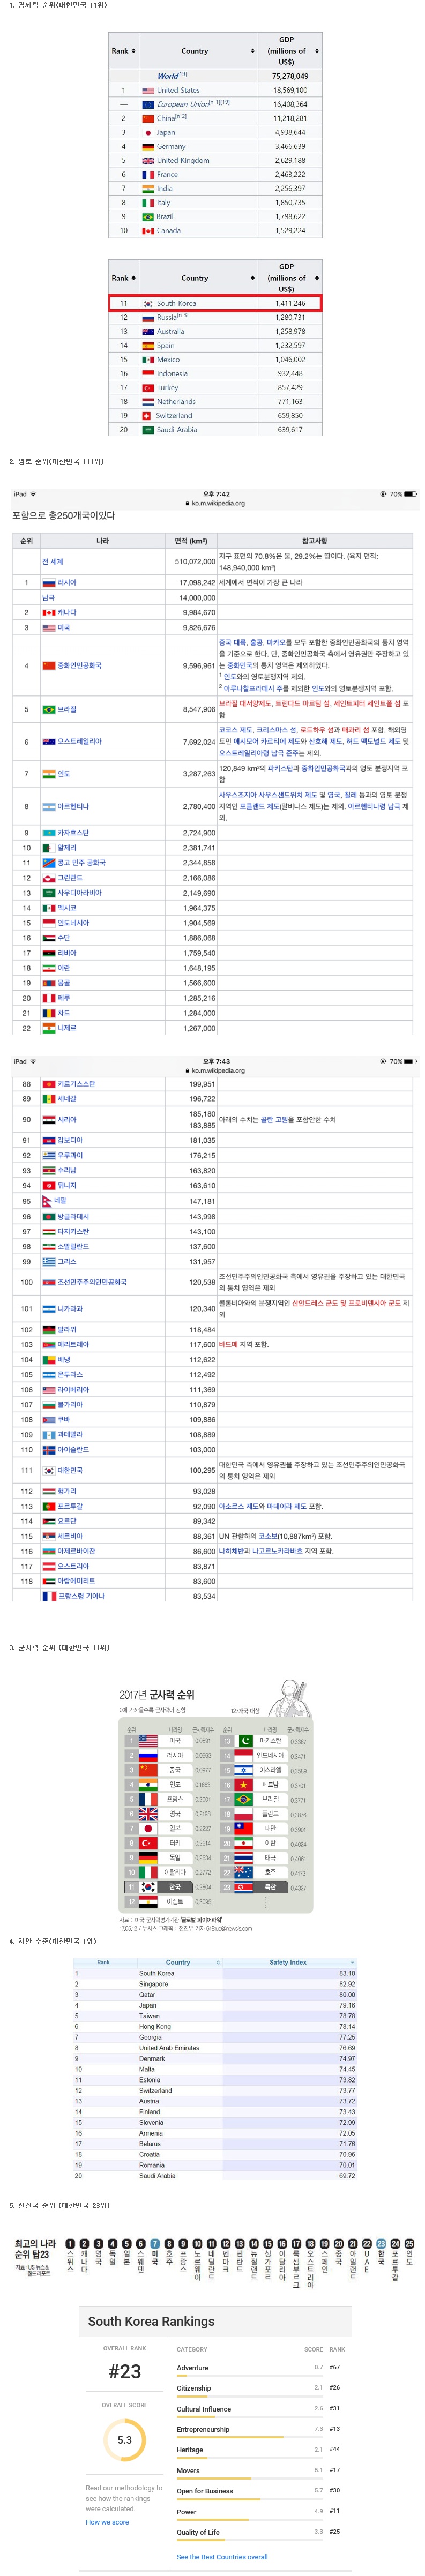Click the United States flag in GDP table

coord(148,90)
